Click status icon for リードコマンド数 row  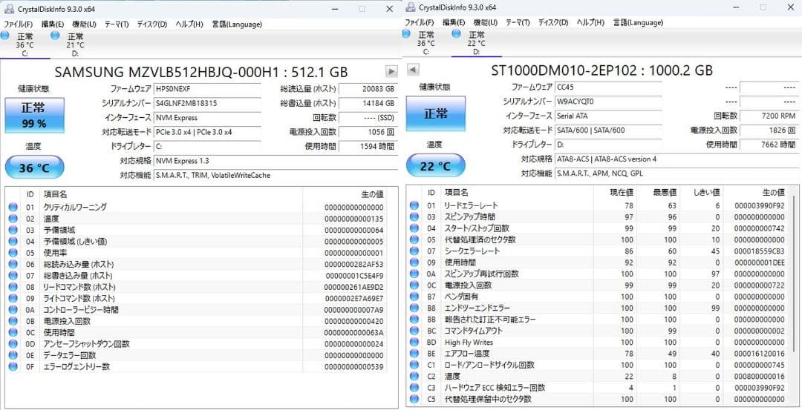(13, 287)
